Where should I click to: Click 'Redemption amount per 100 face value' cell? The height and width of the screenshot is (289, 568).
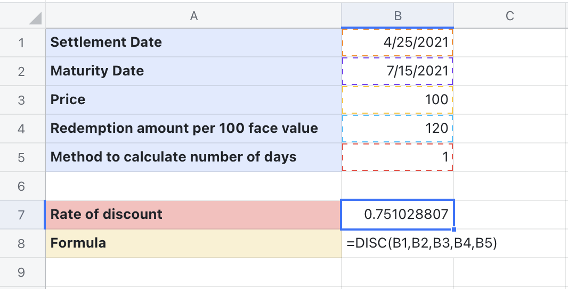[193, 129]
